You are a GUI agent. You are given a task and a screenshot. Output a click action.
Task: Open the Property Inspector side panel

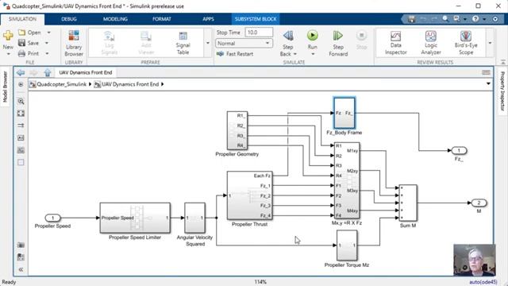point(502,91)
